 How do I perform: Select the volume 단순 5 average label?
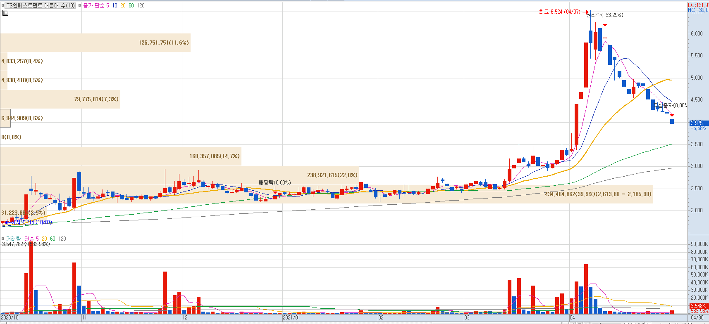31,239
